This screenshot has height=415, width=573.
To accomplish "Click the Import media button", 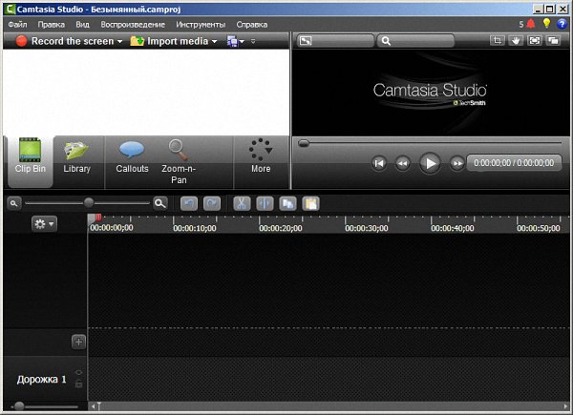I will click(172, 42).
